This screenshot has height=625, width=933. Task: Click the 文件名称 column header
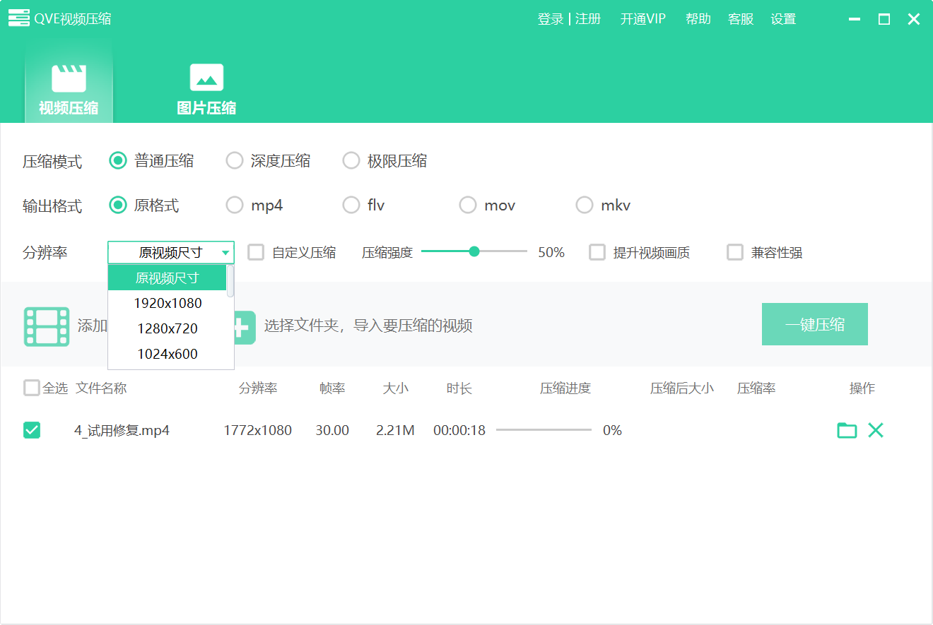pyautogui.click(x=101, y=388)
